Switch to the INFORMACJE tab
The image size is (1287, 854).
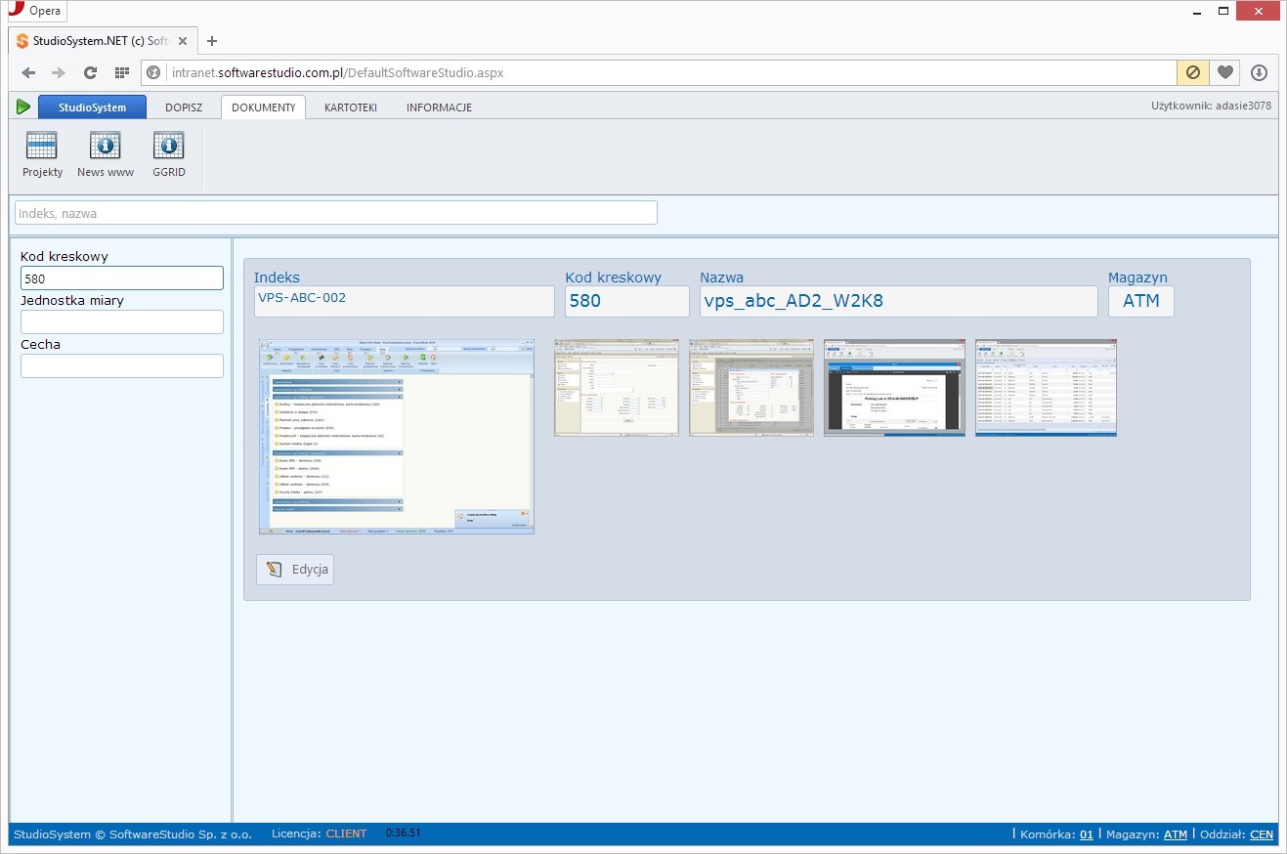[x=439, y=107]
